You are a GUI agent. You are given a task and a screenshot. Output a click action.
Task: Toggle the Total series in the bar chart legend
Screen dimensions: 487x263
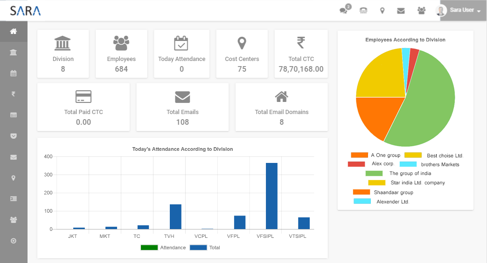(199, 248)
